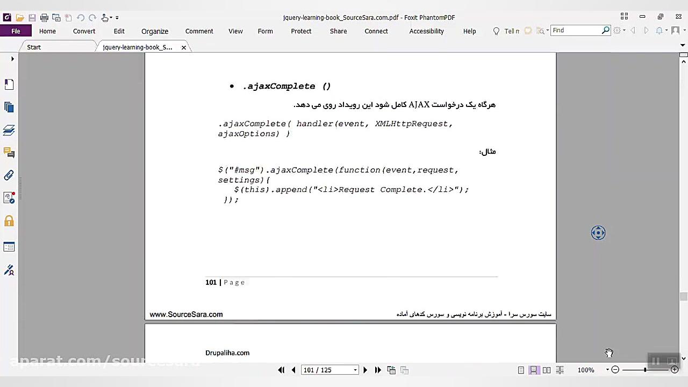Close the jquery-learning-book document tab
Viewport: 688px width, 387px height.
click(x=184, y=47)
